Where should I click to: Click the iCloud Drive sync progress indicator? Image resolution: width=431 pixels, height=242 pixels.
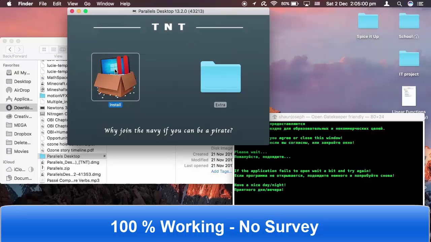(31, 169)
